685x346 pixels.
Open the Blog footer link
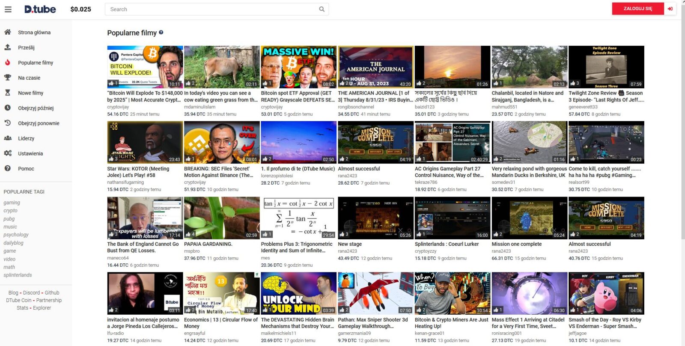pyautogui.click(x=13, y=293)
